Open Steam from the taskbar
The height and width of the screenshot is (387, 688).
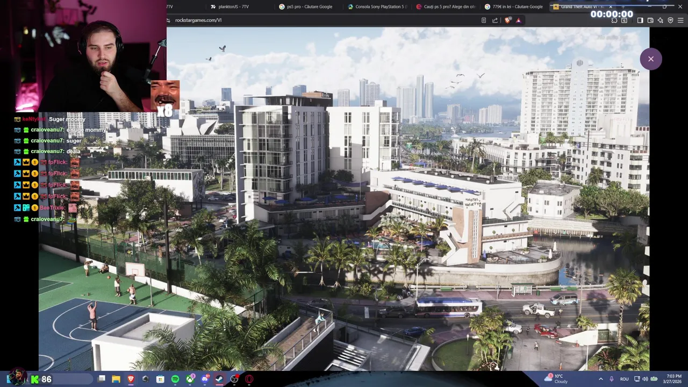click(x=219, y=379)
